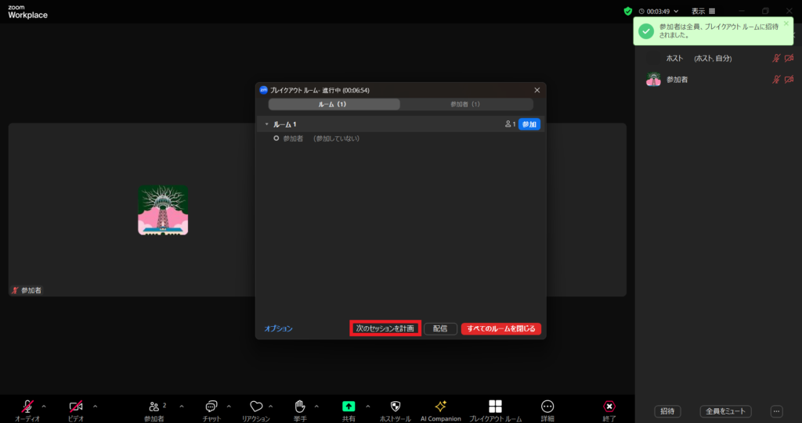Click the 次のセッションを計画 button
Viewport: 802px width, 423px height.
pos(385,328)
